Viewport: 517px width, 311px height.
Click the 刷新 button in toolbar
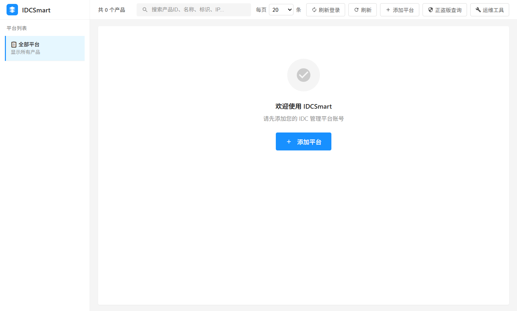click(362, 10)
